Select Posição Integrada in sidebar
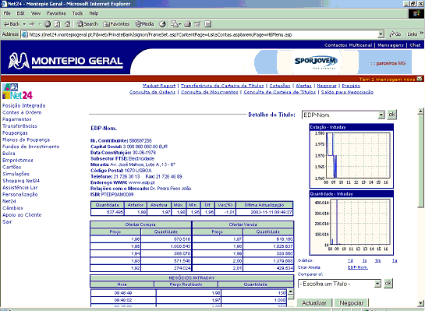 click(x=24, y=106)
